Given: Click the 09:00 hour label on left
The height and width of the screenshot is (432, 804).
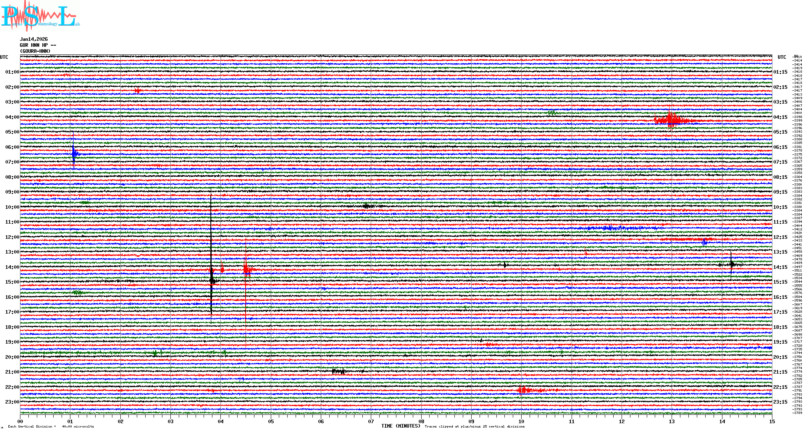Looking at the screenshot, I should tap(12, 192).
